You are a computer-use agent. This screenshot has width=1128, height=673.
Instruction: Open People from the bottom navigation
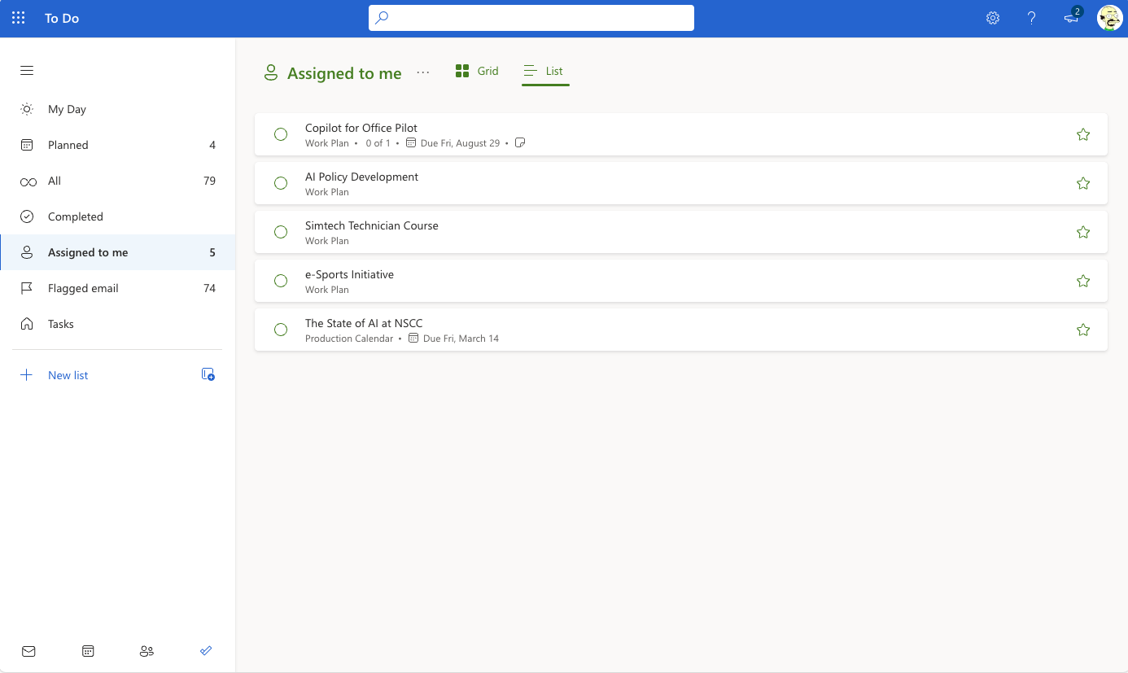pyautogui.click(x=146, y=651)
